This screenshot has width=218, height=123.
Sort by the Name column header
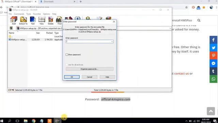12,33
